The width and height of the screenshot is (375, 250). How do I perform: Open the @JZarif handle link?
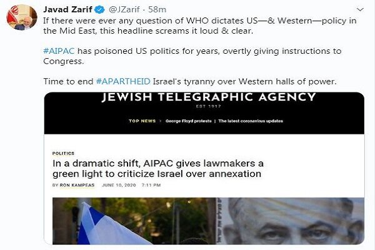[x=124, y=9]
